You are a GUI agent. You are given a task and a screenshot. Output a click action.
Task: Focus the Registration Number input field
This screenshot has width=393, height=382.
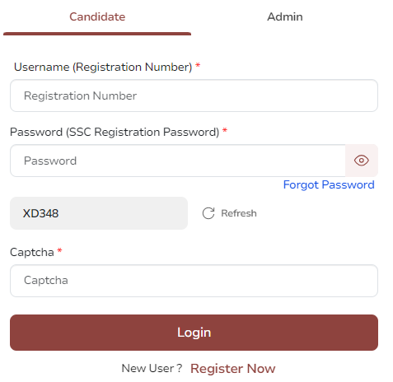pyautogui.click(x=194, y=95)
